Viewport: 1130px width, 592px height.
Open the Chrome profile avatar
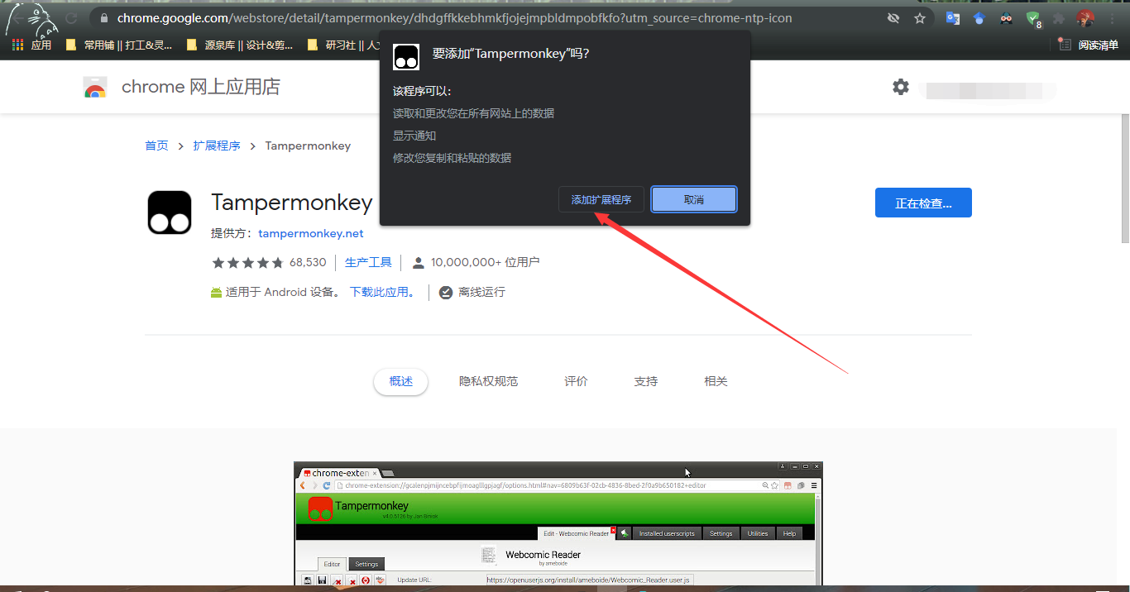1085,17
